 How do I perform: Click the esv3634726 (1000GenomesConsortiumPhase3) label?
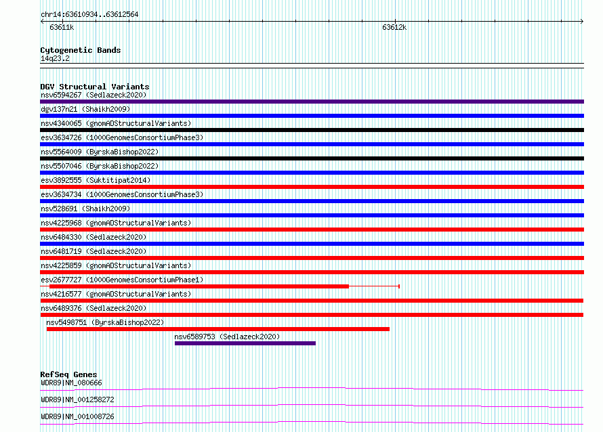click(122, 137)
